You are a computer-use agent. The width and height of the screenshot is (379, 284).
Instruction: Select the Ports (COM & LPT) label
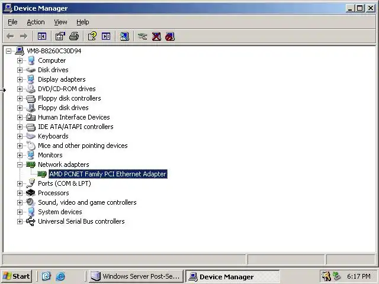click(x=65, y=183)
